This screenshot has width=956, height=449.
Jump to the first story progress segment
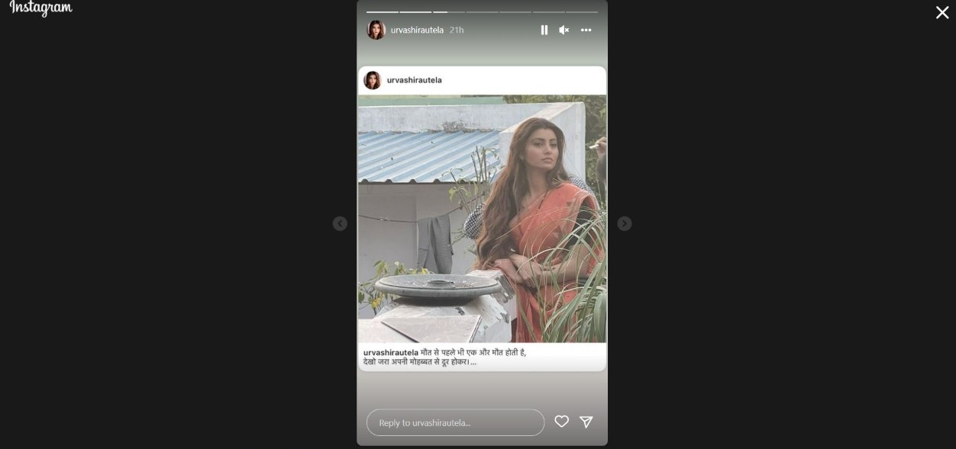pyautogui.click(x=382, y=12)
